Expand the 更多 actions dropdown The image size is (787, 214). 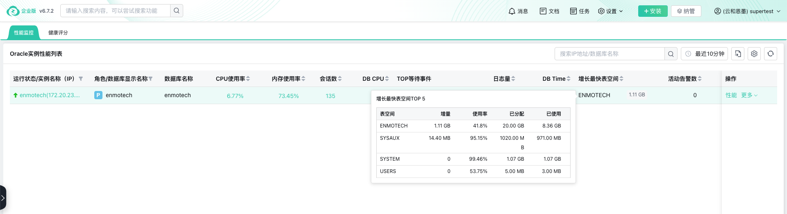[749, 95]
